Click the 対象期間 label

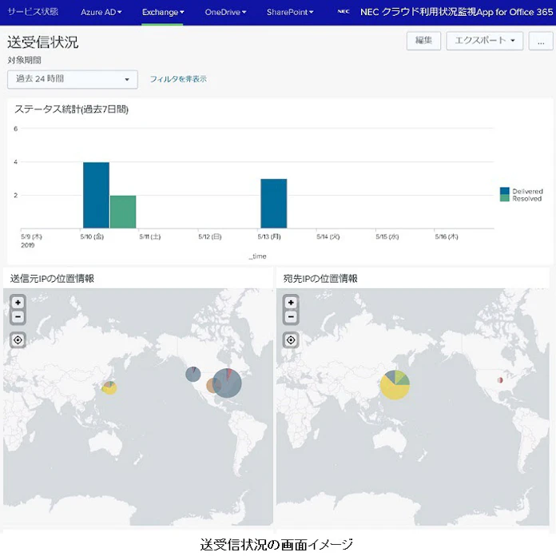tap(24, 60)
